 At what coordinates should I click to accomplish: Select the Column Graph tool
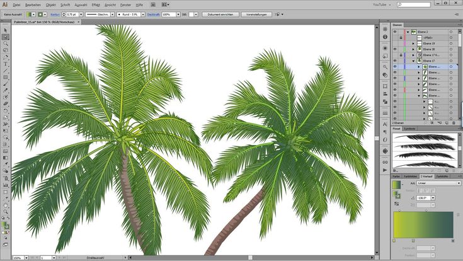pyautogui.click(x=6, y=185)
